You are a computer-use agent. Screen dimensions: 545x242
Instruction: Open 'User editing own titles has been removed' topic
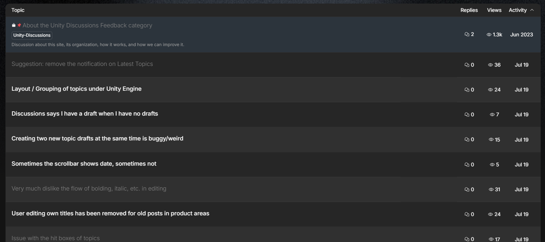click(111, 214)
